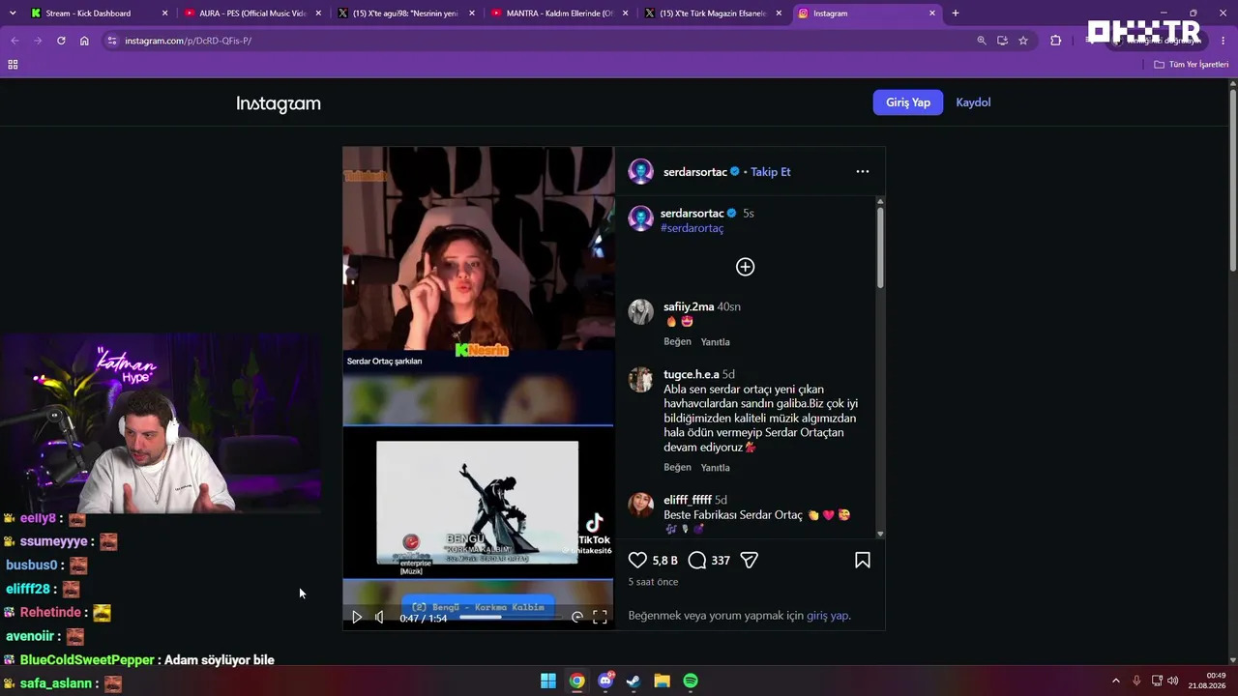Open the Tüm Yer İşaretleri bookmarks folder
The height and width of the screenshot is (696, 1238).
tap(1192, 65)
